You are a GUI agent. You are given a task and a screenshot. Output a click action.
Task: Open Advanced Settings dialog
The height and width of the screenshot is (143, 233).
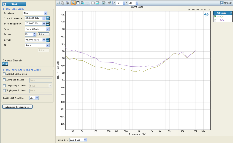[17, 107]
